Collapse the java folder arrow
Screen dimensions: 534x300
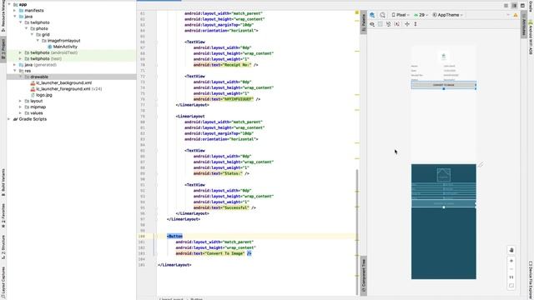point(15,17)
